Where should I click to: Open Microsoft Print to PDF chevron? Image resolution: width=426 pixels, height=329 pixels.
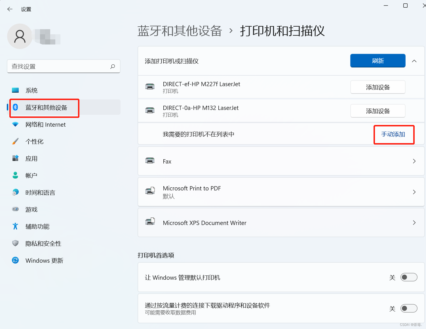point(414,192)
